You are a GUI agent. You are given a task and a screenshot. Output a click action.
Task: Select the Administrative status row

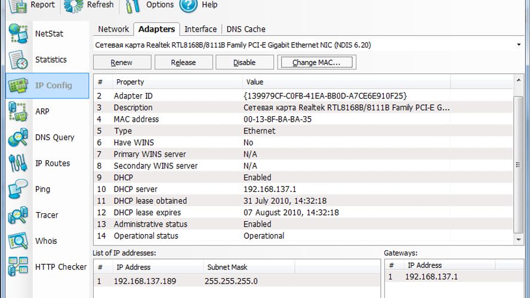coord(303,224)
